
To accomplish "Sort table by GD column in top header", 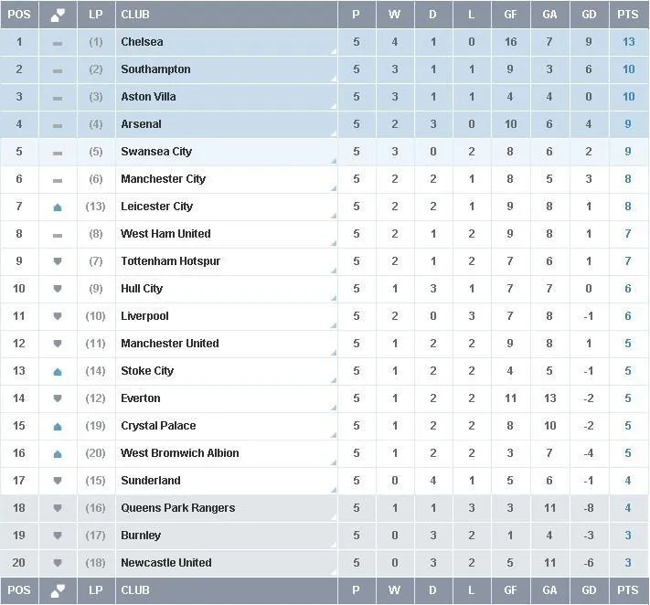I will coord(589,15).
